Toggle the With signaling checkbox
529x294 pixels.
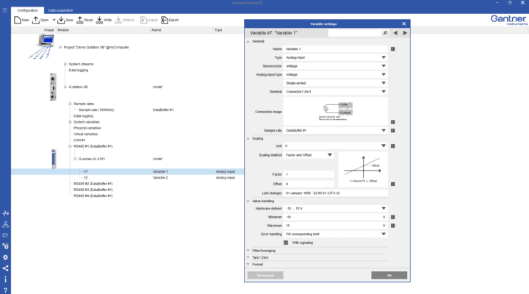point(287,242)
